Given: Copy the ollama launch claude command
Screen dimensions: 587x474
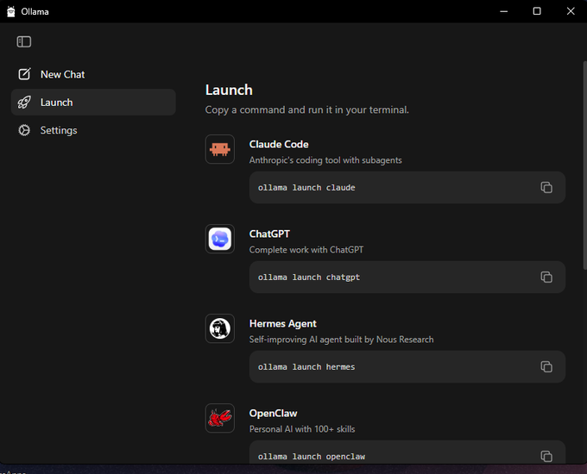Looking at the screenshot, I should click(x=546, y=187).
